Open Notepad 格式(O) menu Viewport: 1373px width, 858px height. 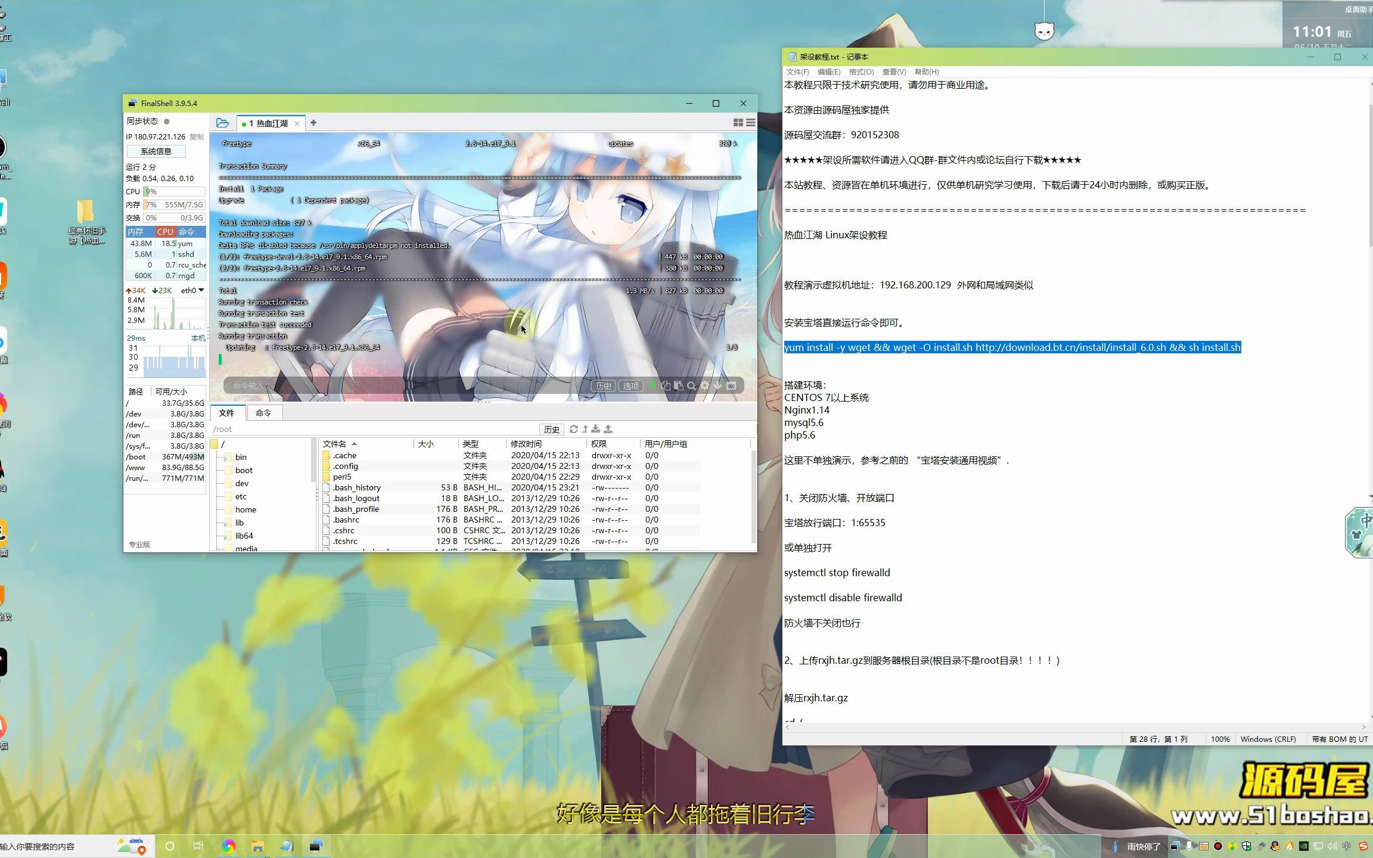(x=861, y=71)
